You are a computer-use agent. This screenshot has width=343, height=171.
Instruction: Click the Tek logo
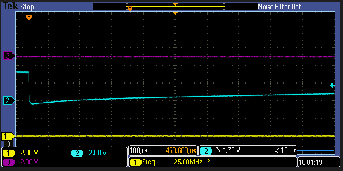point(10,6)
